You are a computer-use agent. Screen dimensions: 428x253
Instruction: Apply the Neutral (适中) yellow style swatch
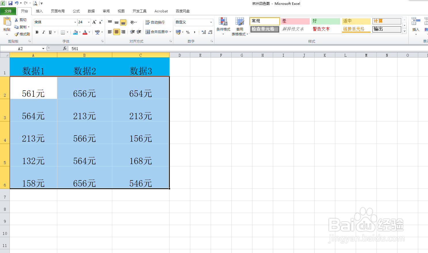coord(356,21)
